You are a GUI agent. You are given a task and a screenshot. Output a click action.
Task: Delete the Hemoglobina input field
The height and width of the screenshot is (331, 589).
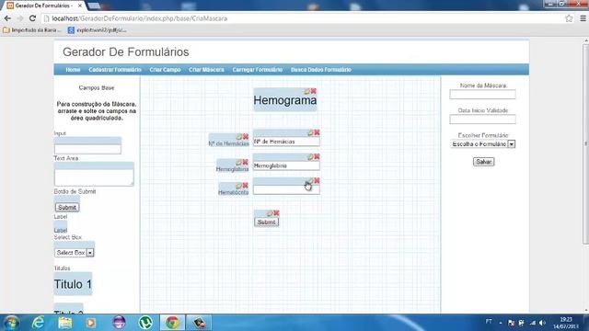pos(317,157)
